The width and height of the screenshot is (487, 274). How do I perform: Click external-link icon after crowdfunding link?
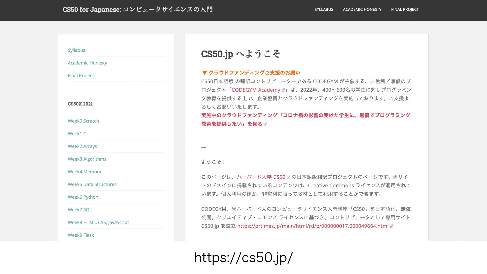click(266, 124)
